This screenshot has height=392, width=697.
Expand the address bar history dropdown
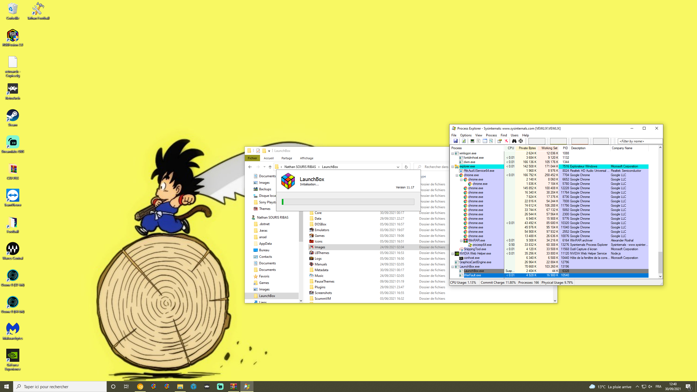coord(398,167)
